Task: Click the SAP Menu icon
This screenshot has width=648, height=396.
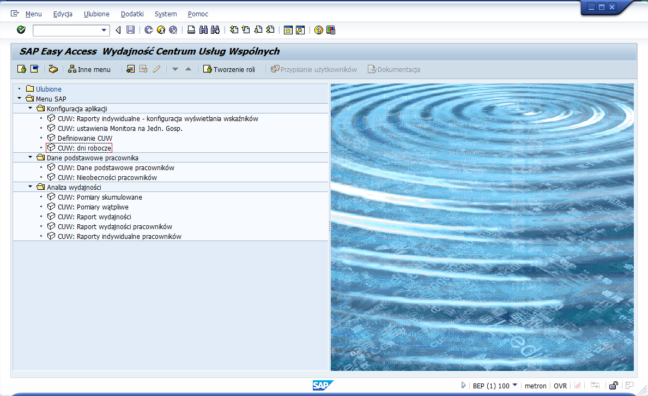Action: pos(35,69)
